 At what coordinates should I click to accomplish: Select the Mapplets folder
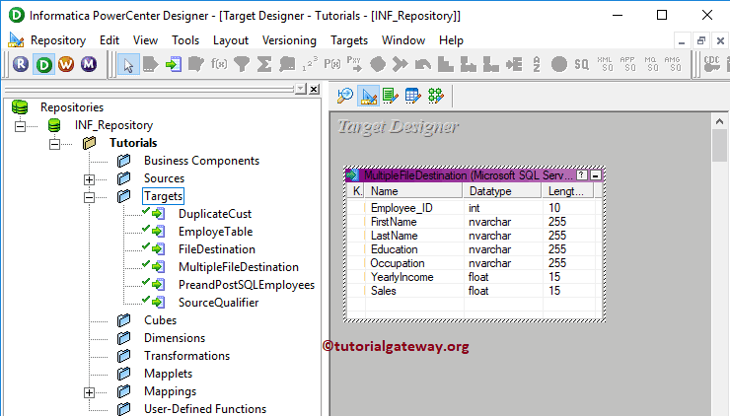point(168,374)
